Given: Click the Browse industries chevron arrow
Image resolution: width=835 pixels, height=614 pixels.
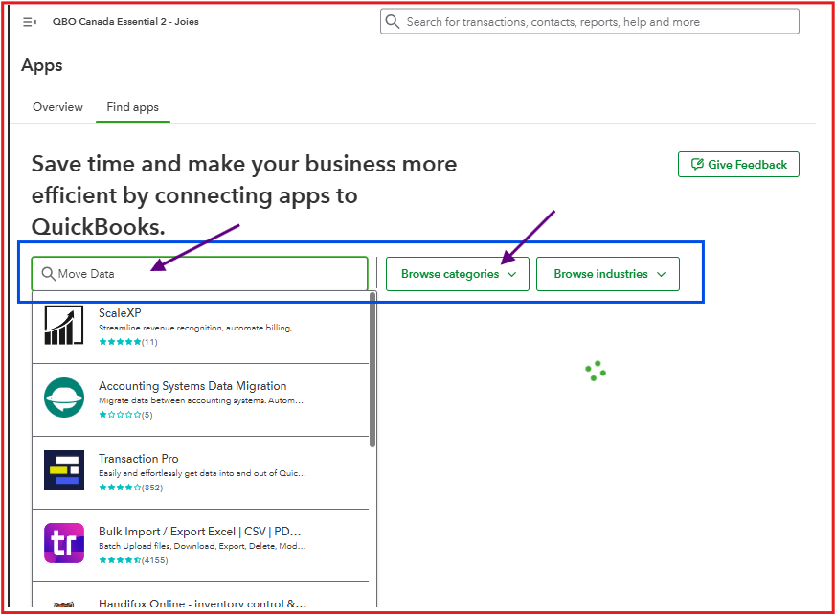Looking at the screenshot, I should [x=661, y=274].
